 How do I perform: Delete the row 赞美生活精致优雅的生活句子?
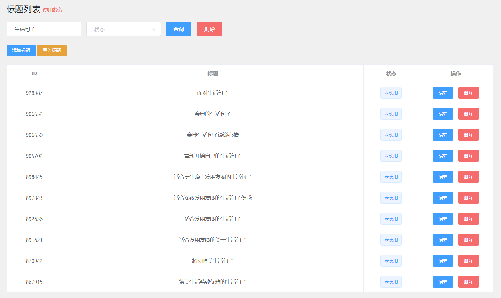pyautogui.click(x=468, y=282)
